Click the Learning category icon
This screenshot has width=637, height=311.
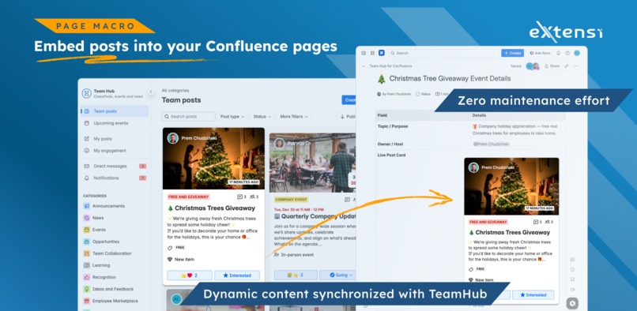point(86,265)
